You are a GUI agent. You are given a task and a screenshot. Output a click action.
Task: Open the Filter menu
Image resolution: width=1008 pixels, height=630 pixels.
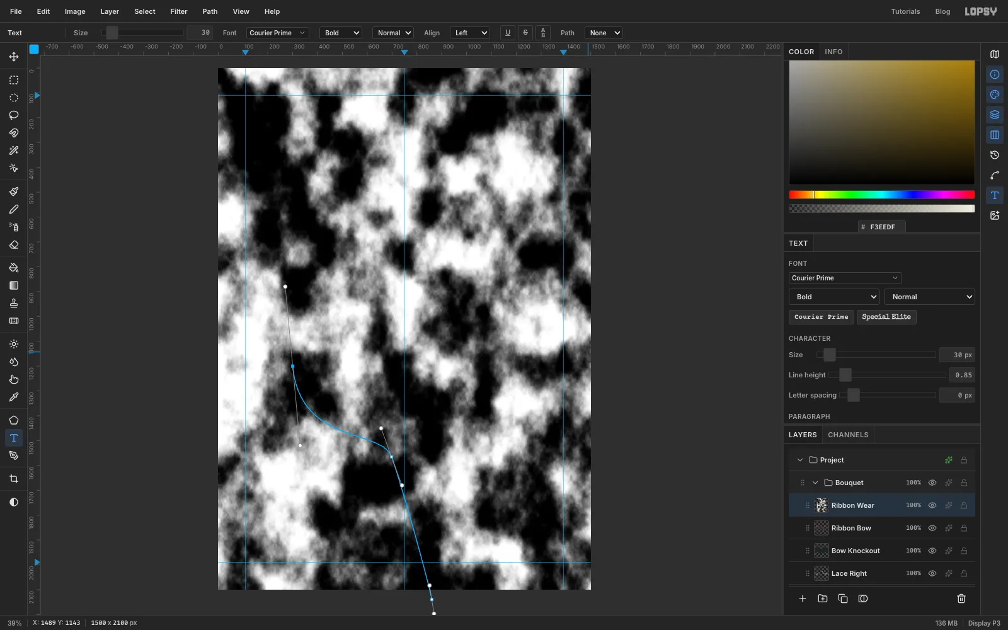pyautogui.click(x=179, y=11)
